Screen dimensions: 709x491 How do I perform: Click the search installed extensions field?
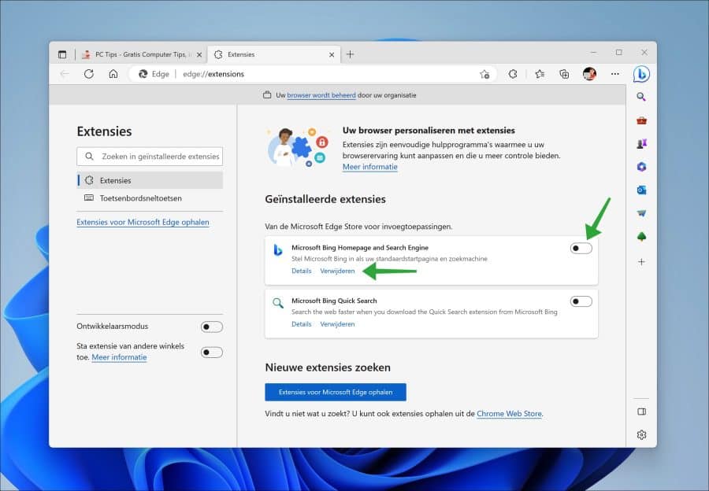150,157
